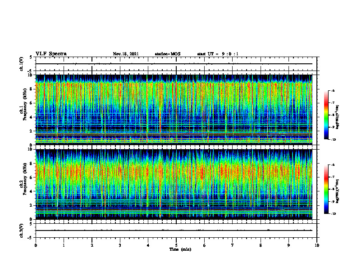Click the "ch.3(V)" axis label
The height and width of the screenshot is (275, 357).
point(21,231)
